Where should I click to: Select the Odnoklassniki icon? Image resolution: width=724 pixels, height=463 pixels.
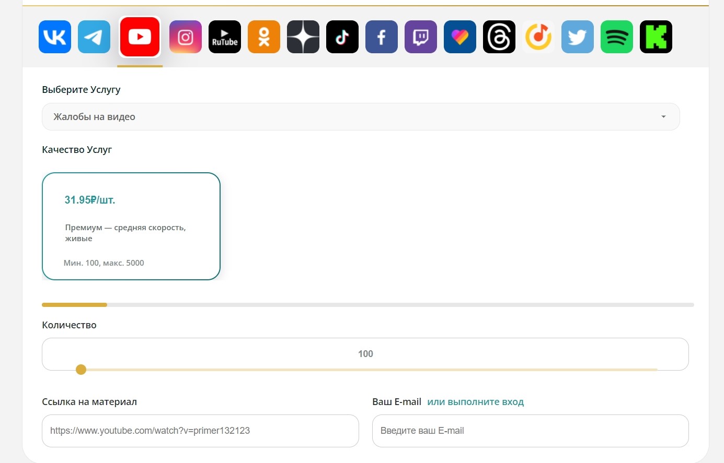tap(264, 37)
